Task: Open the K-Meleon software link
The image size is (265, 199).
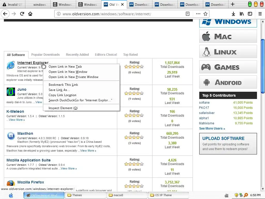Action: tap(15, 111)
